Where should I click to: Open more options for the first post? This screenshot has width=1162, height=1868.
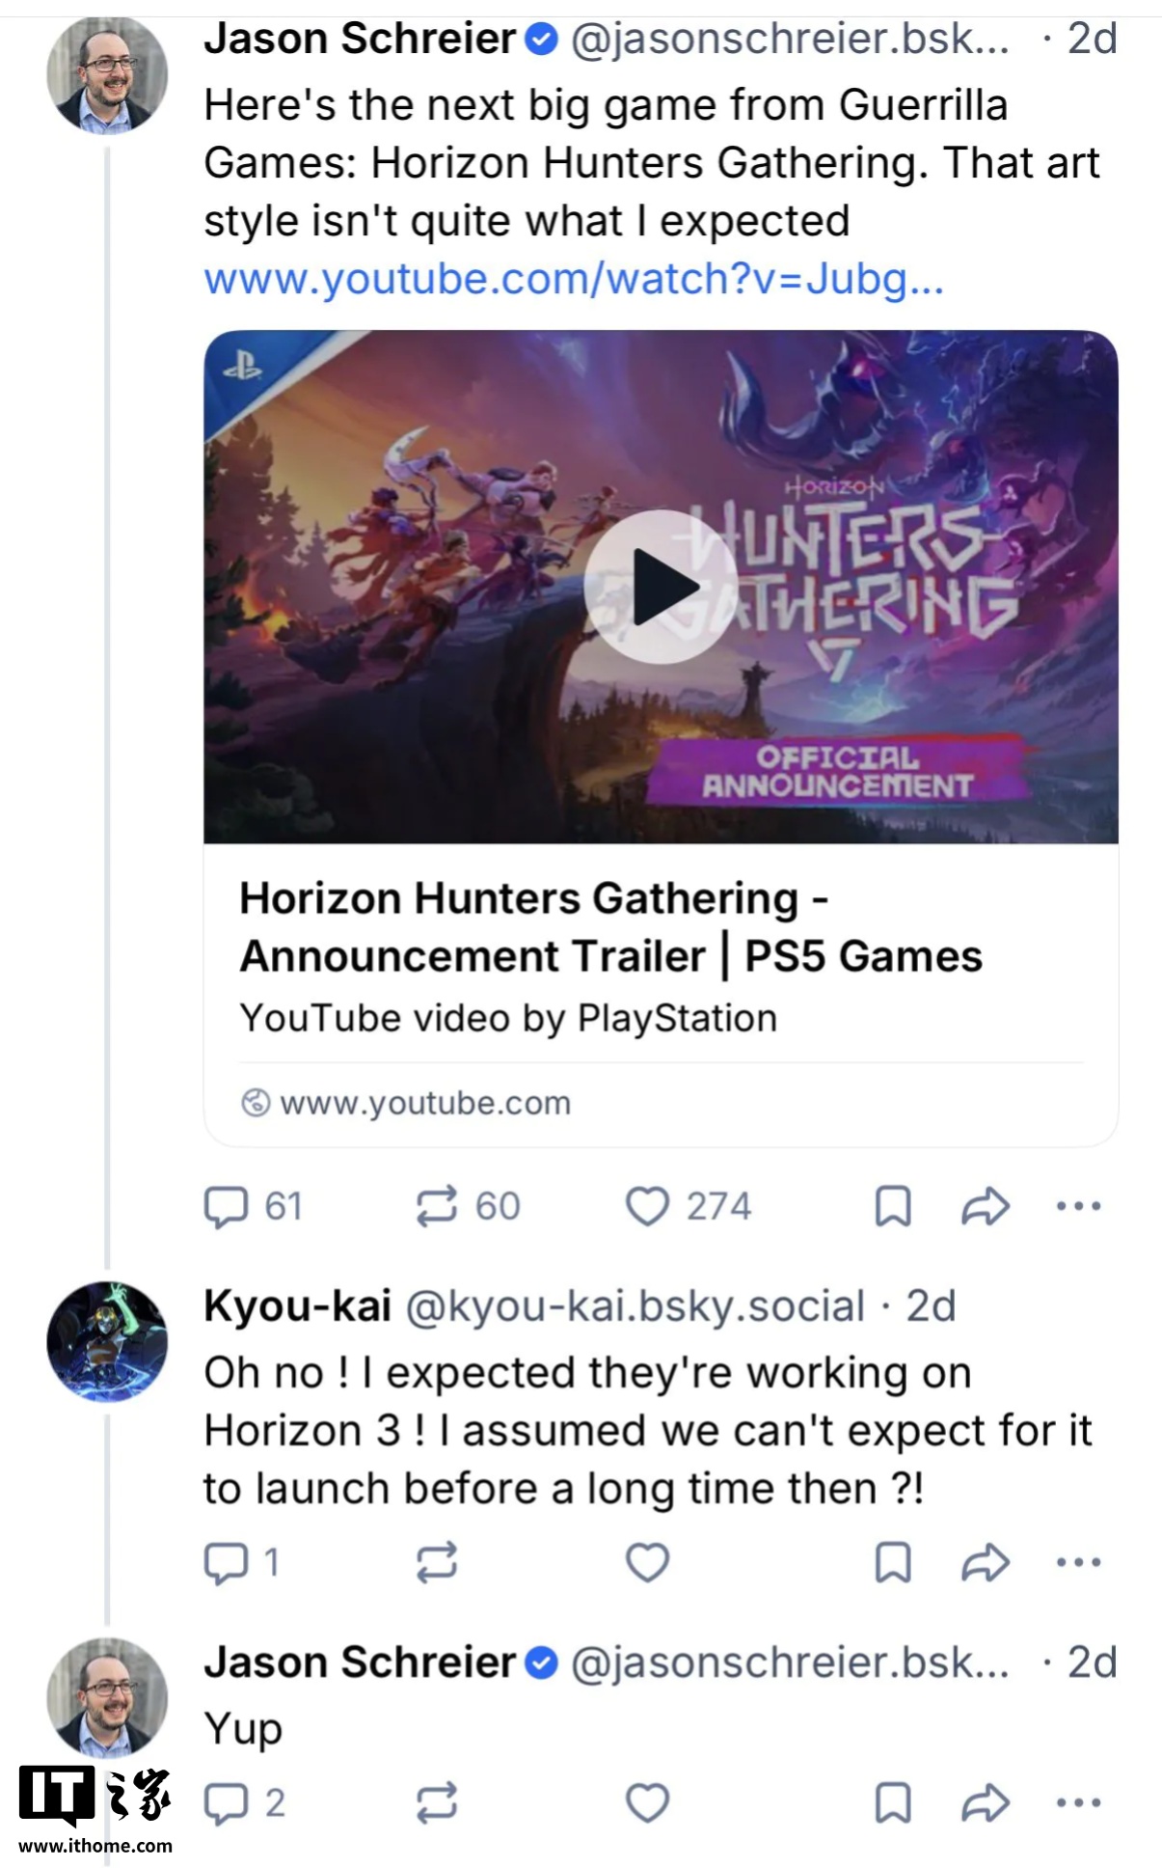1078,1206
